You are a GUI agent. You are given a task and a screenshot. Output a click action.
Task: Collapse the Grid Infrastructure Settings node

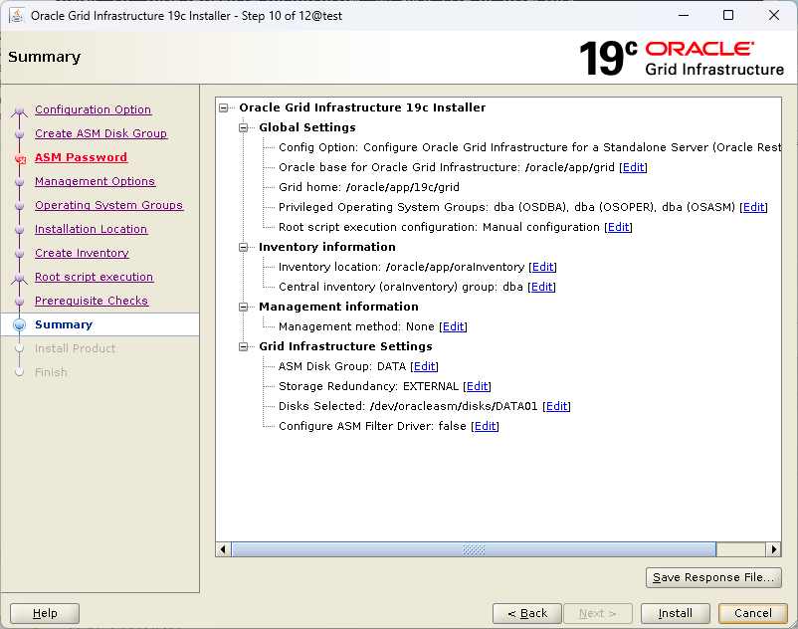click(x=243, y=346)
